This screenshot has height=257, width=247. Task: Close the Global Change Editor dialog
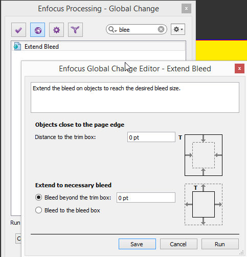tap(239, 69)
